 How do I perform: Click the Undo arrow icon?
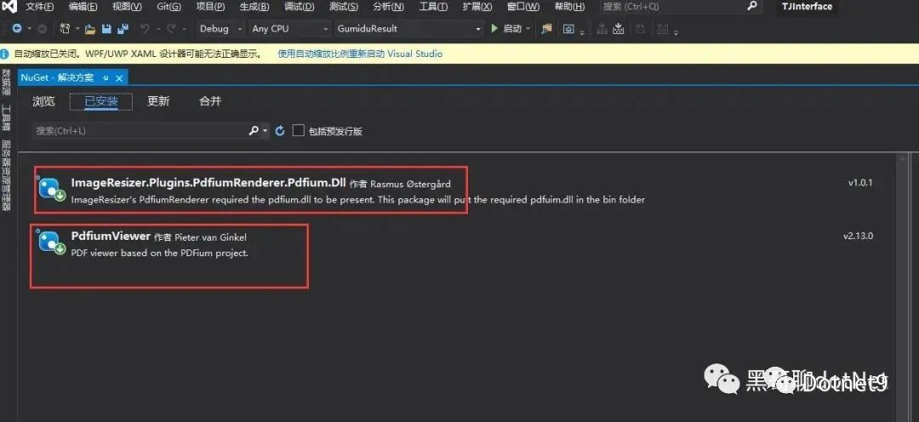(x=145, y=28)
